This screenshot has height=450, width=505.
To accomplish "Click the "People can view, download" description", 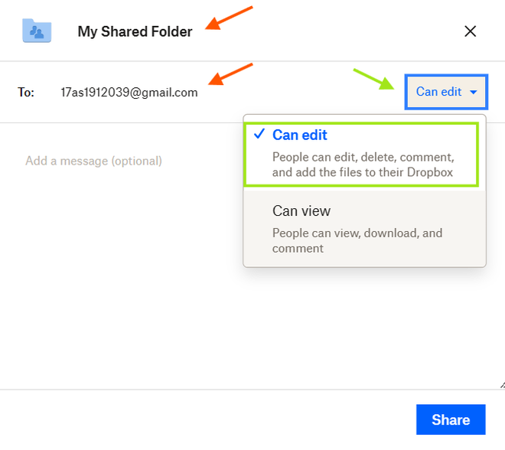I will [357, 240].
